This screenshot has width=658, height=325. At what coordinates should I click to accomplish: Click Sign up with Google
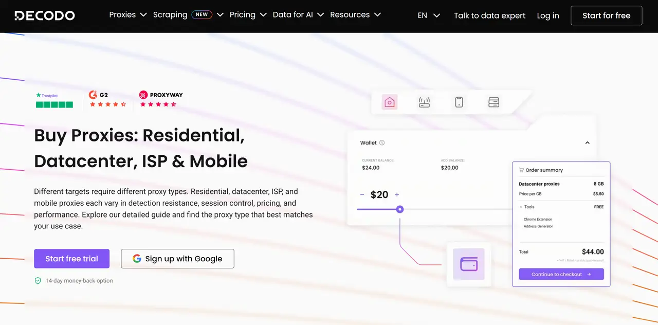pos(177,259)
